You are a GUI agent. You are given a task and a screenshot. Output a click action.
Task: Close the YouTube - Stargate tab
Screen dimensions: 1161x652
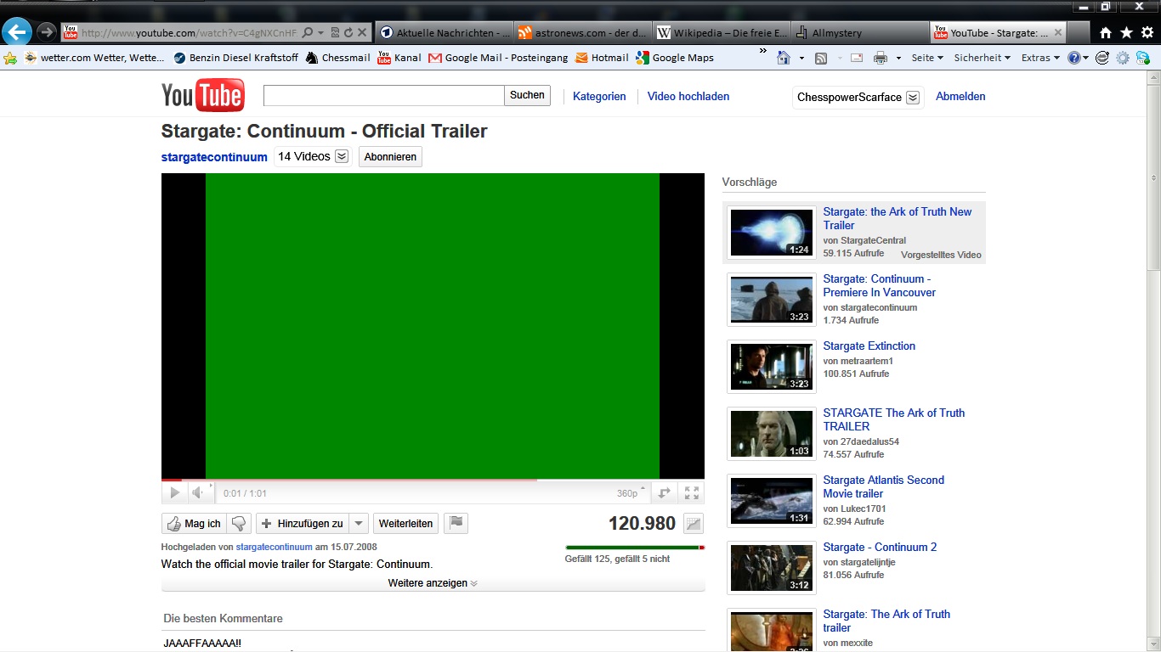pos(1058,33)
